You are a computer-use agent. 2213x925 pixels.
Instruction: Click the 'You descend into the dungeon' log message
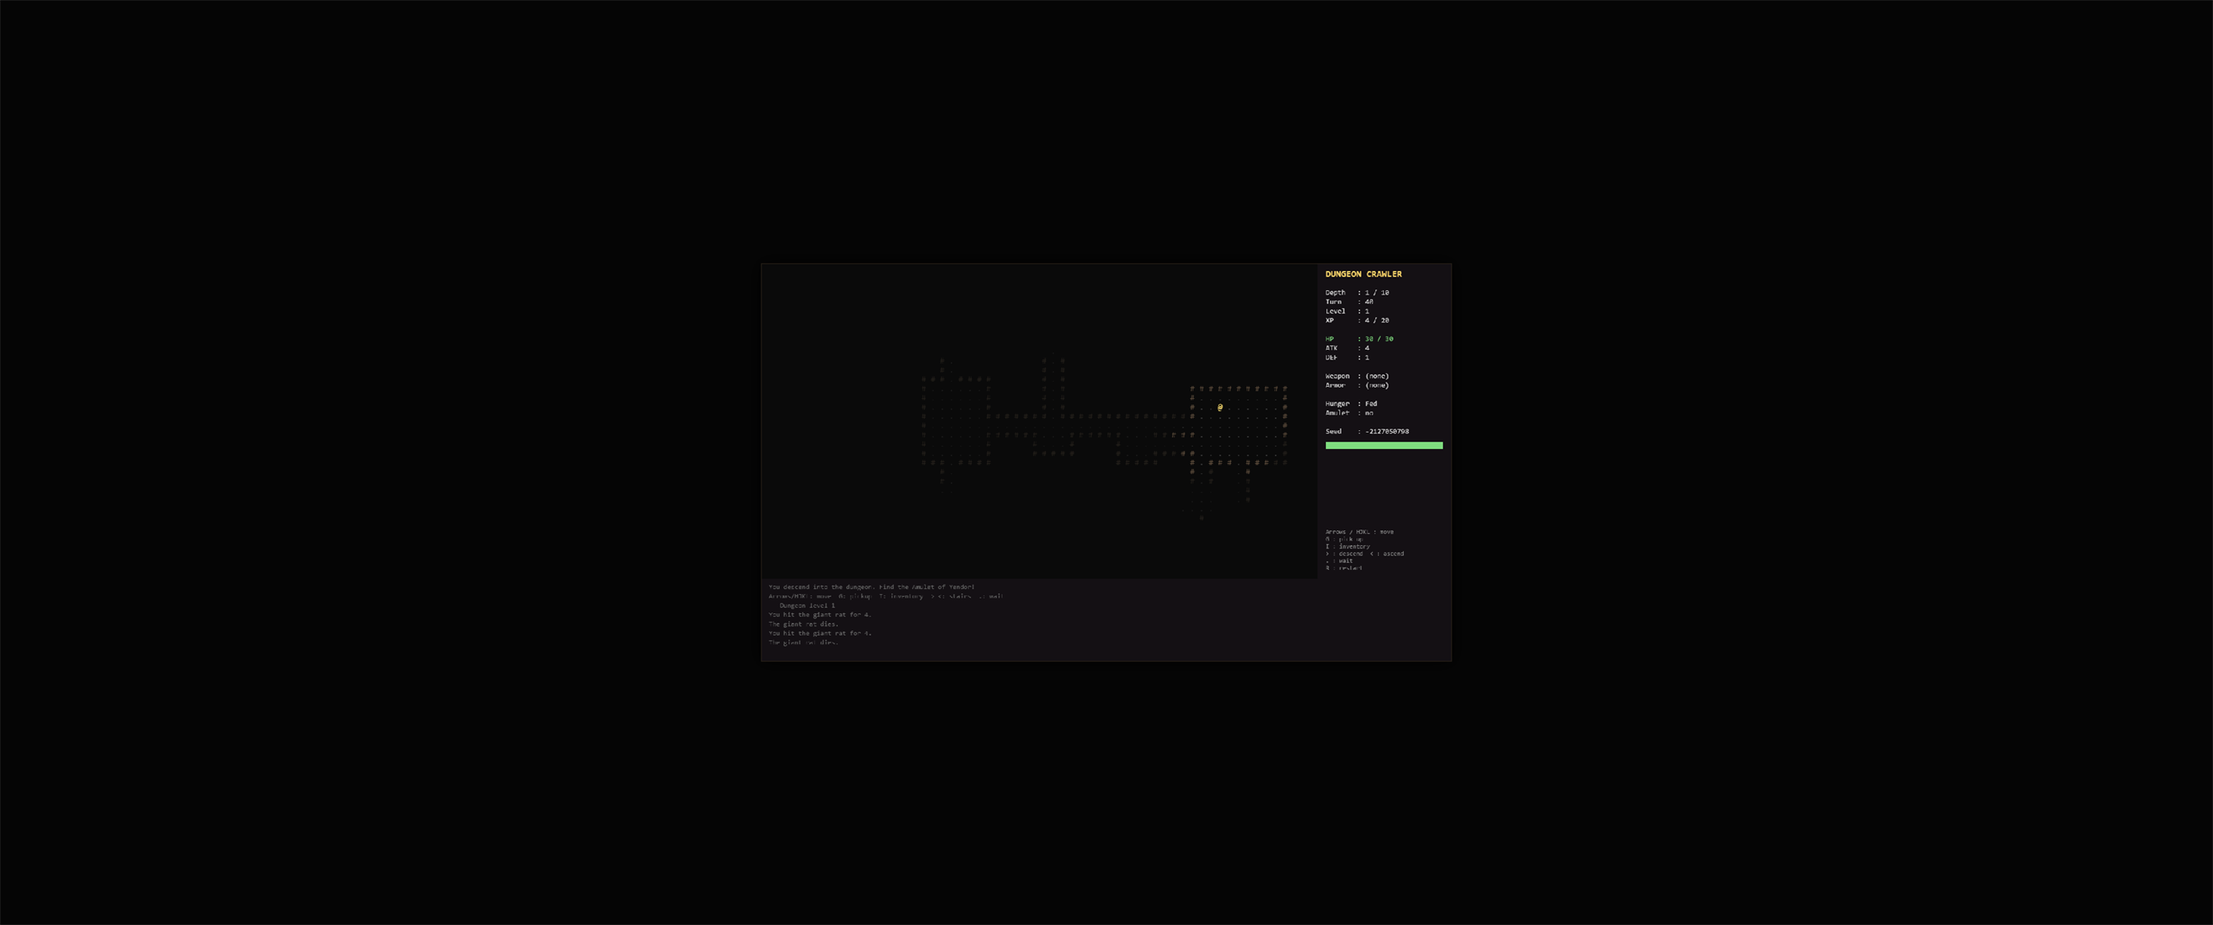click(x=871, y=587)
